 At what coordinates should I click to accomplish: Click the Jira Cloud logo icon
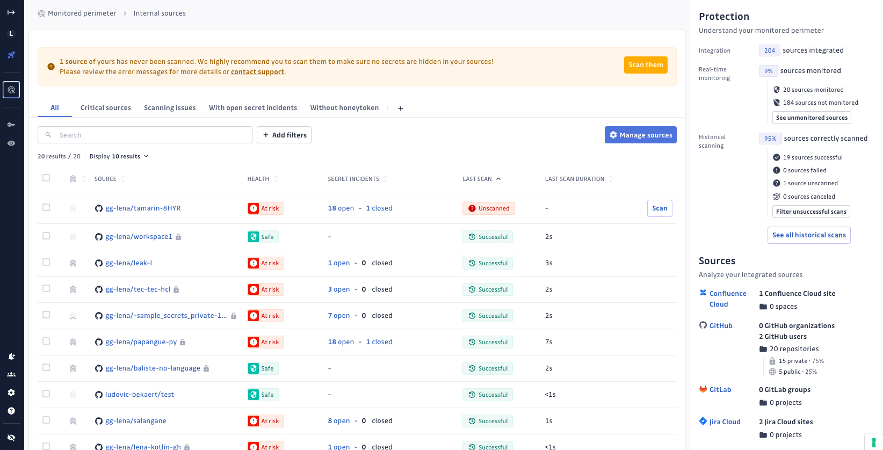pos(703,422)
